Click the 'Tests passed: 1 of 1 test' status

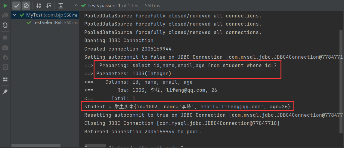pyautogui.click(x=124, y=5)
